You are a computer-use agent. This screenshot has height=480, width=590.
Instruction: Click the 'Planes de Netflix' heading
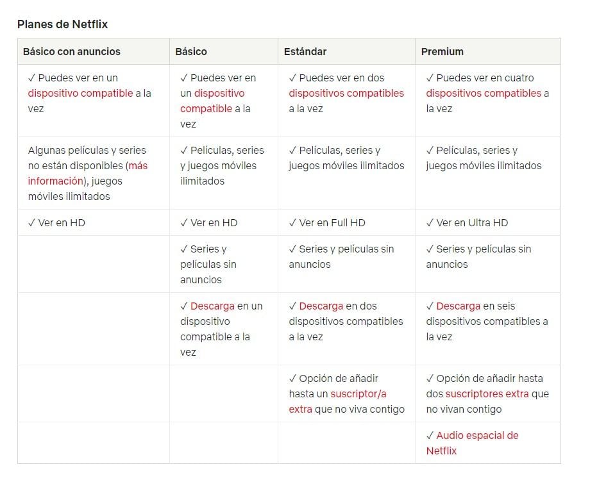coord(62,24)
